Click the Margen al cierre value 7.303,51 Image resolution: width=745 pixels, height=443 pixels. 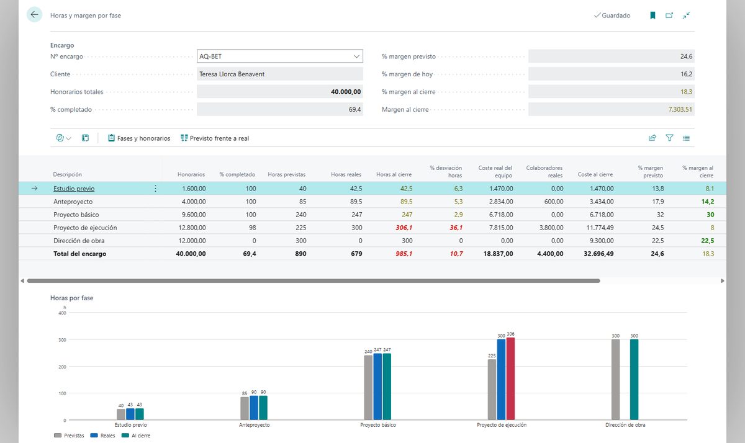pos(612,109)
